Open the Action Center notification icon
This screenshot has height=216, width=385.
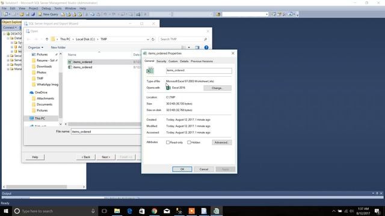[377, 211]
